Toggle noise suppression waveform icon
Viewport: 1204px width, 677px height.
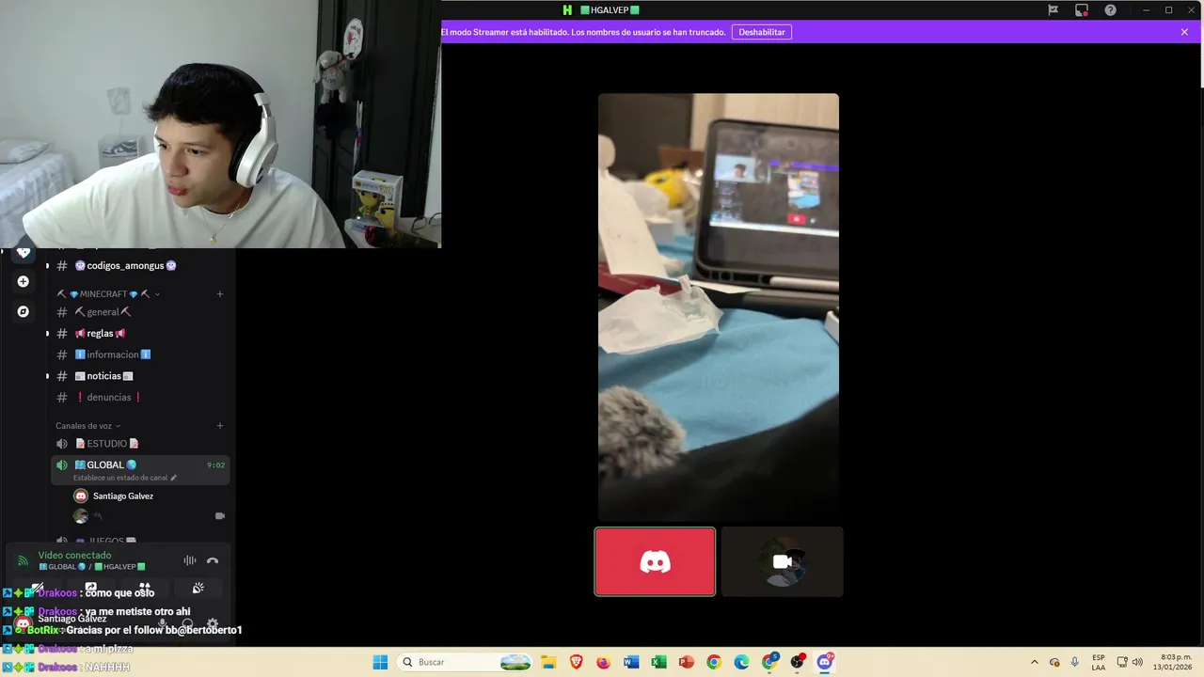pos(190,560)
